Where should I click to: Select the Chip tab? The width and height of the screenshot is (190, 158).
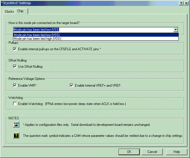coord(22,11)
